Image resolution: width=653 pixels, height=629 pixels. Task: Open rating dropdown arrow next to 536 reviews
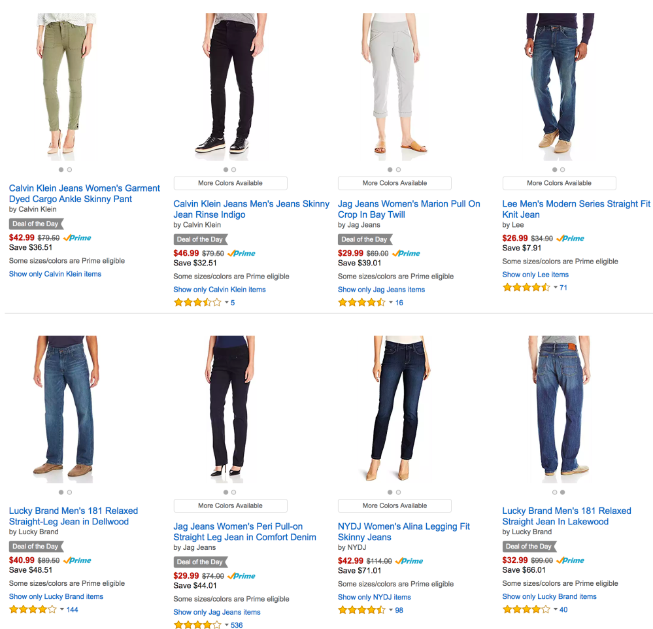227,626
